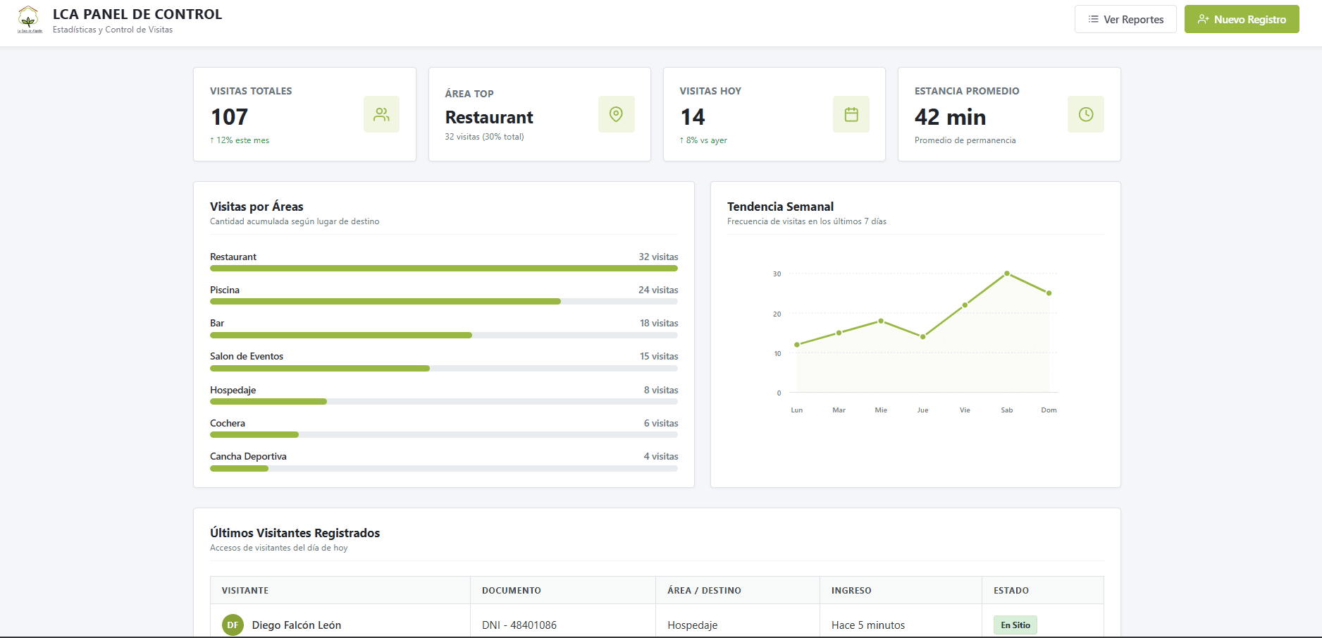
Task: Click the clock icon in Estancia Promedio card
Action: tap(1086, 114)
